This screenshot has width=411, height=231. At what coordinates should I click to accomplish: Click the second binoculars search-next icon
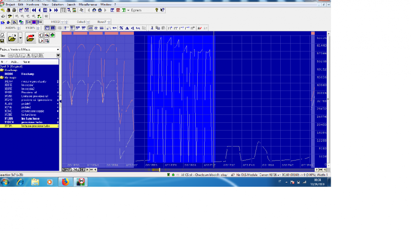tap(100, 10)
